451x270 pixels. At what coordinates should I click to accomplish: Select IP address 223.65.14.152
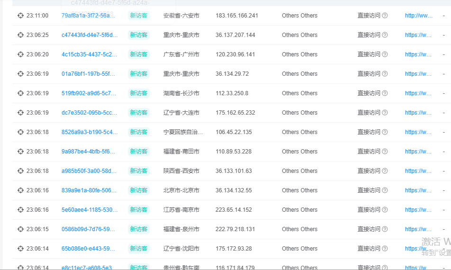[x=234, y=210]
